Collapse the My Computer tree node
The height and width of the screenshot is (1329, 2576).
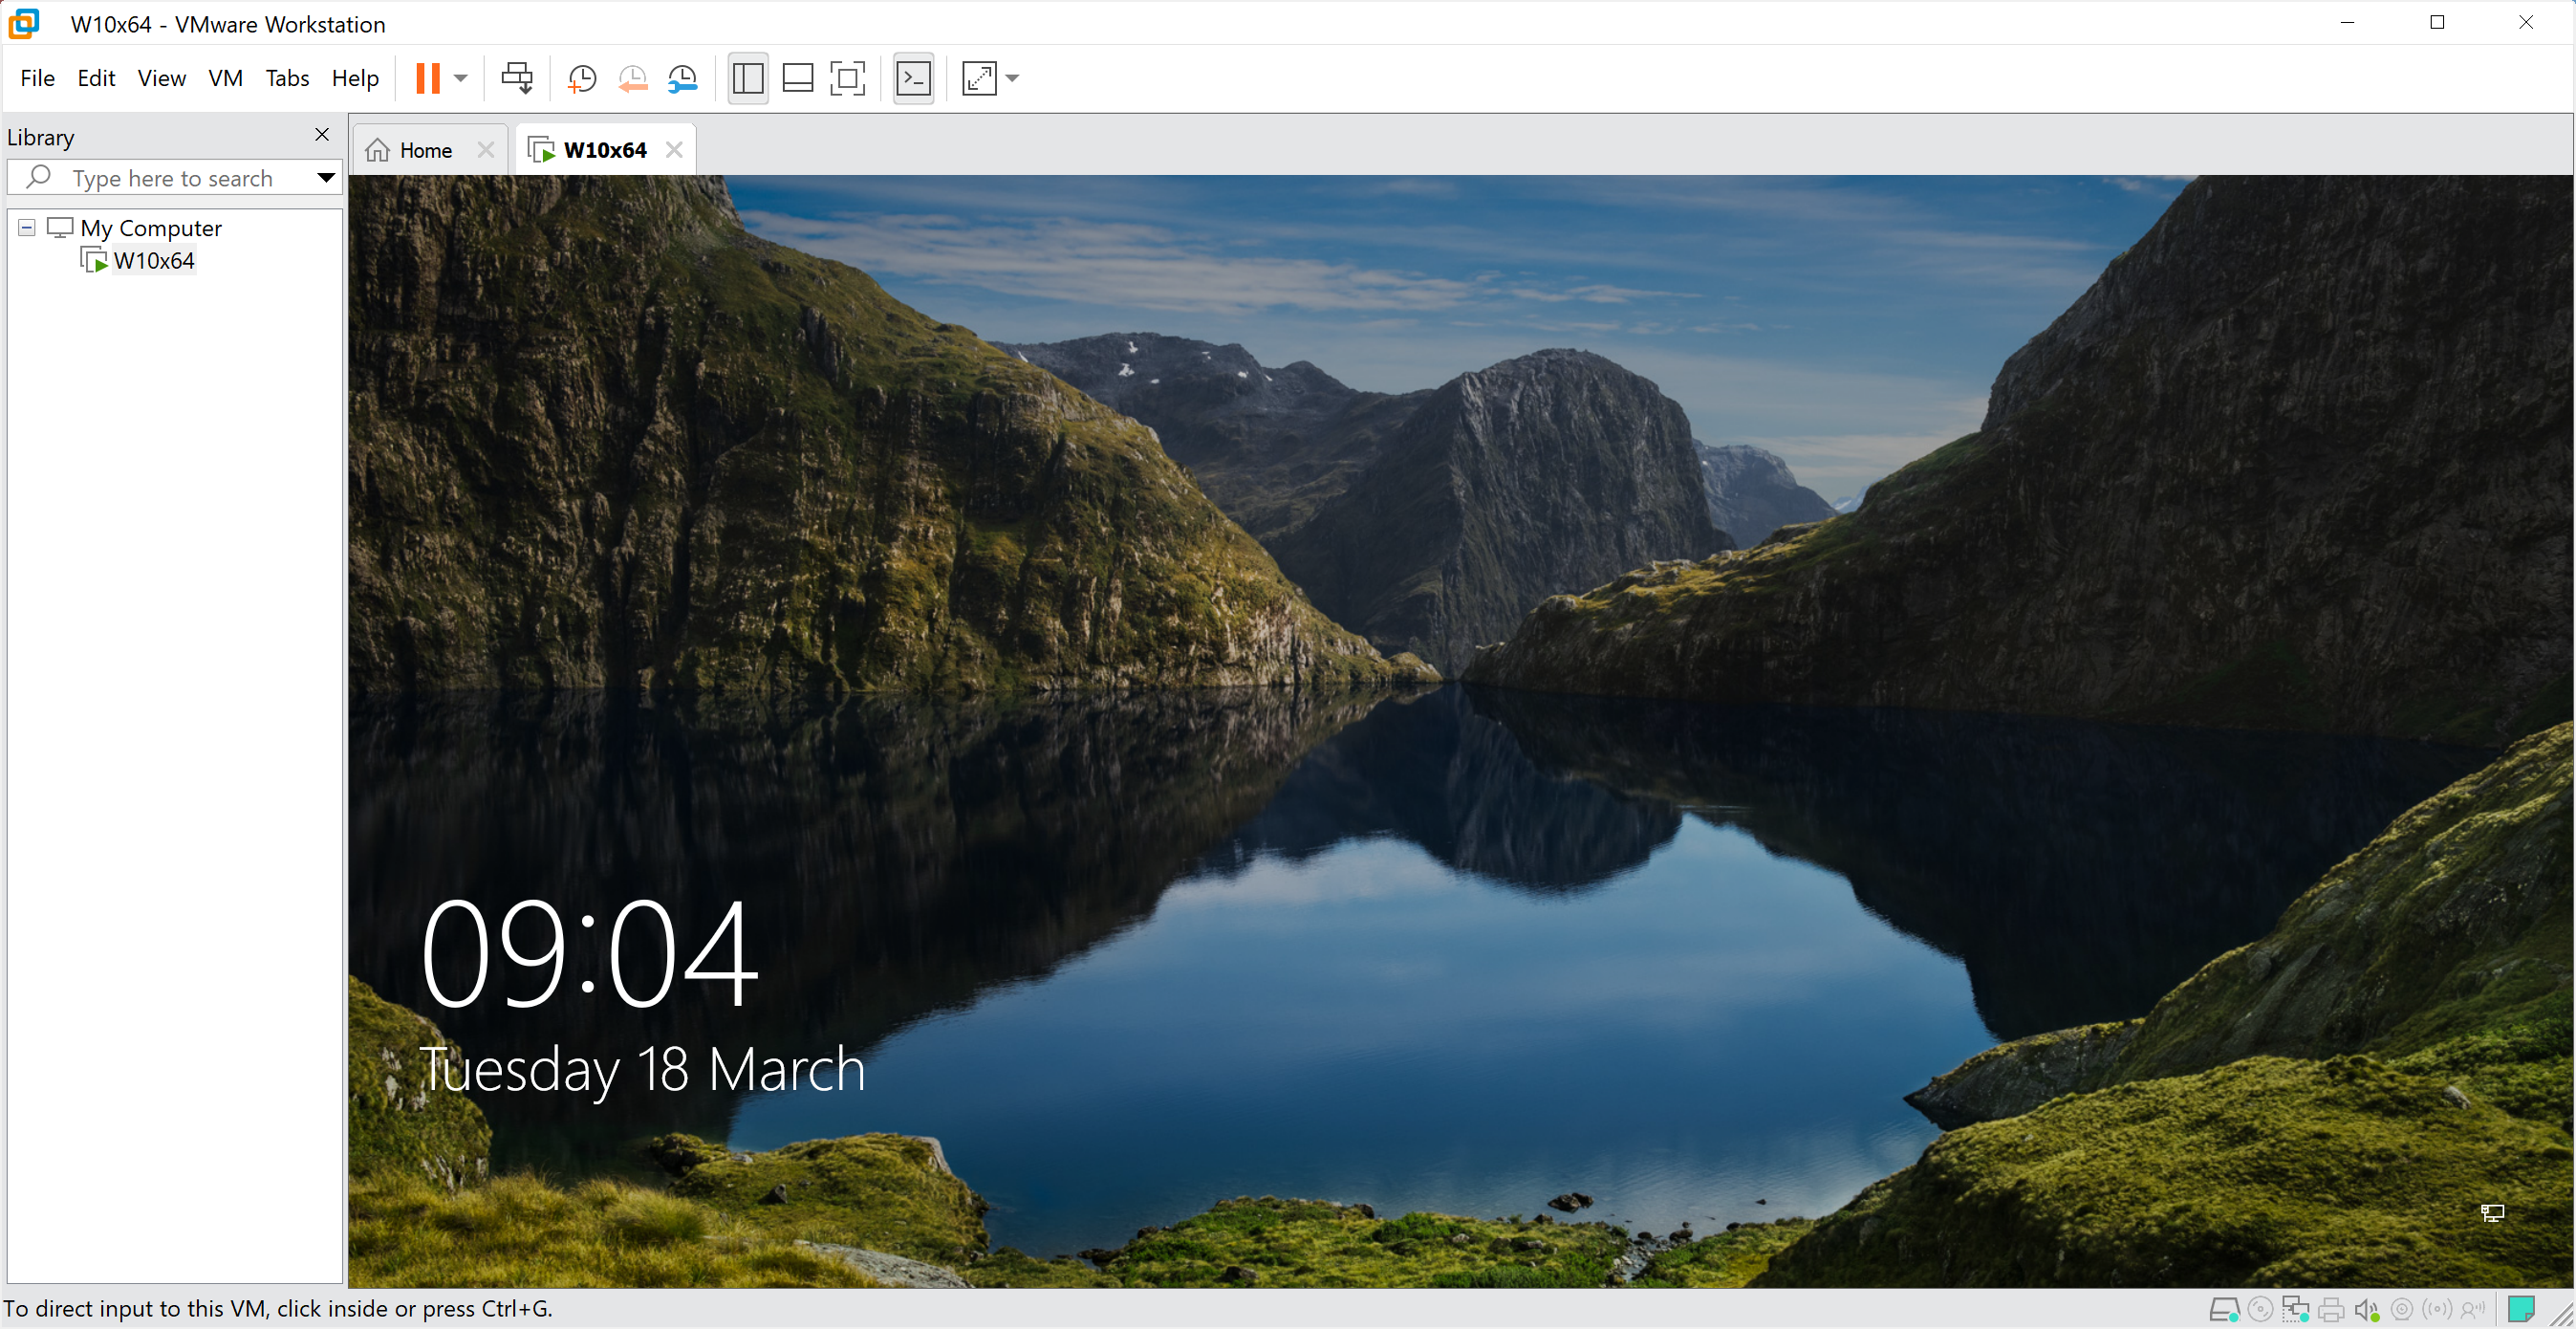click(x=26, y=227)
